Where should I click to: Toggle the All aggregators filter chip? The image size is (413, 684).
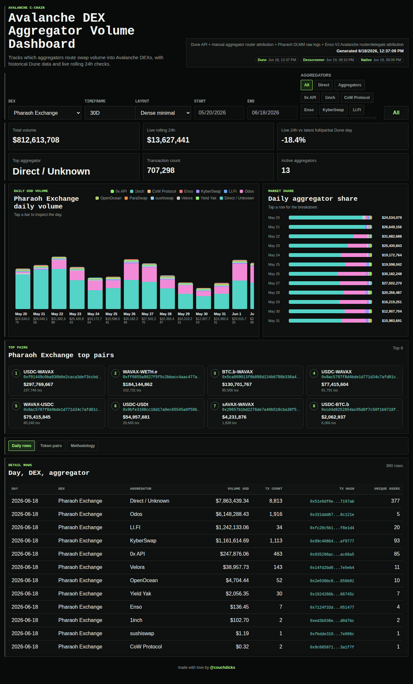[307, 85]
